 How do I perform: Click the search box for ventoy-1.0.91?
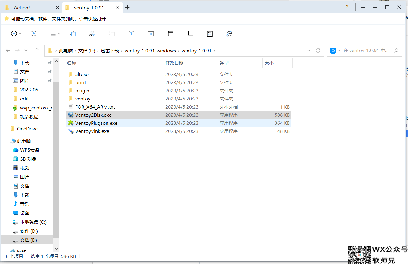(366, 51)
